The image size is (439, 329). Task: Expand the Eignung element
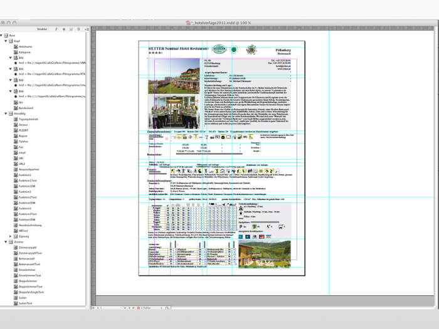click(11, 236)
